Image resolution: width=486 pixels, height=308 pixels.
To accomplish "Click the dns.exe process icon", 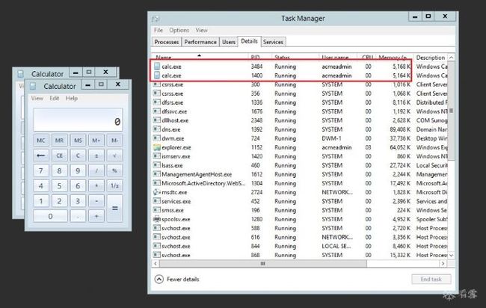I will (157, 129).
